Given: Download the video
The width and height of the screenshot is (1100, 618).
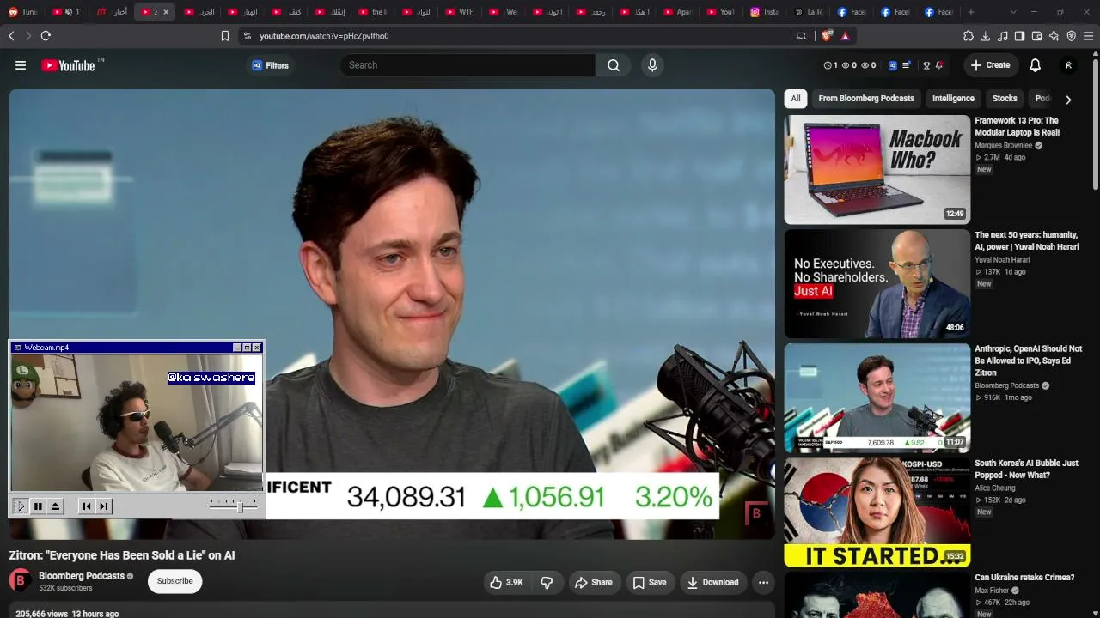Looking at the screenshot, I should (x=712, y=583).
